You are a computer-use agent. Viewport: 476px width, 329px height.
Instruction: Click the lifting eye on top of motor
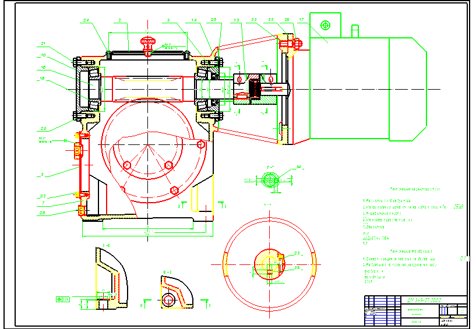pyautogui.click(x=355, y=30)
